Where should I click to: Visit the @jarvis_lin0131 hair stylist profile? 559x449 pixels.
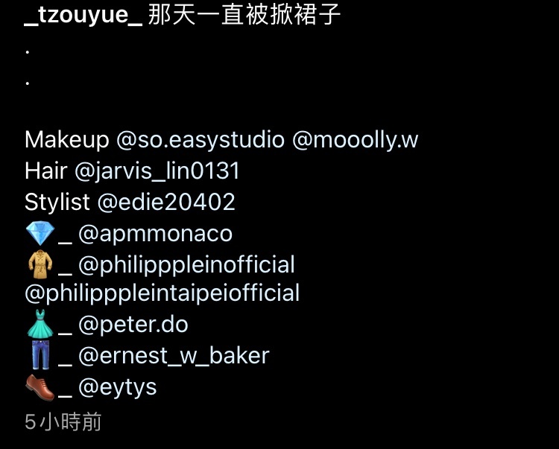(157, 171)
